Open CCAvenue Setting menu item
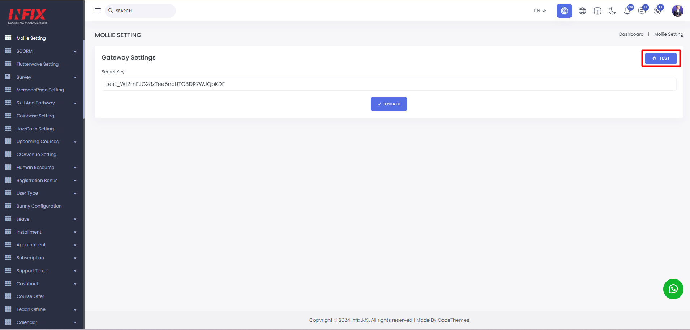This screenshot has width=690, height=330. [x=36, y=154]
